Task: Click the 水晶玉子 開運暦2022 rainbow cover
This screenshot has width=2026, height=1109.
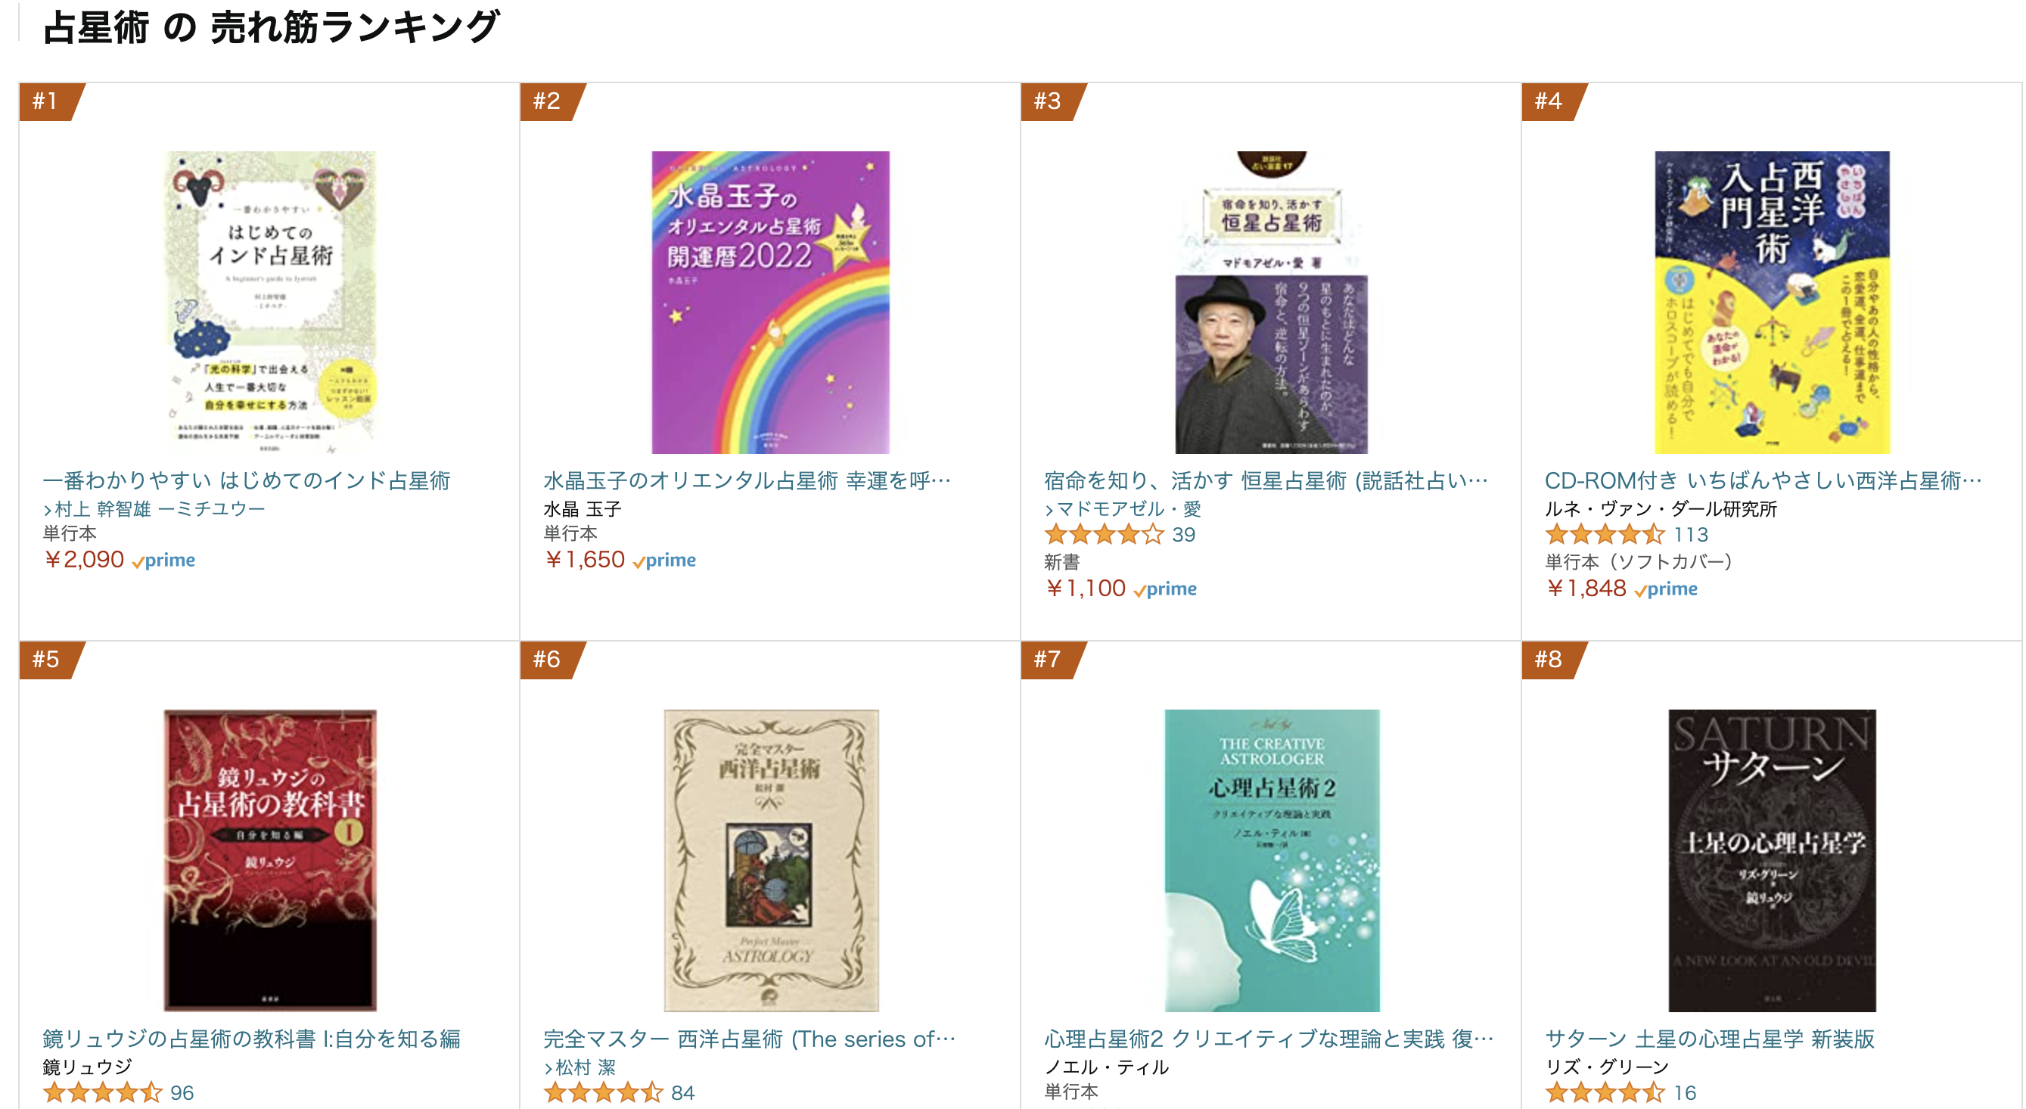Action: tap(770, 302)
